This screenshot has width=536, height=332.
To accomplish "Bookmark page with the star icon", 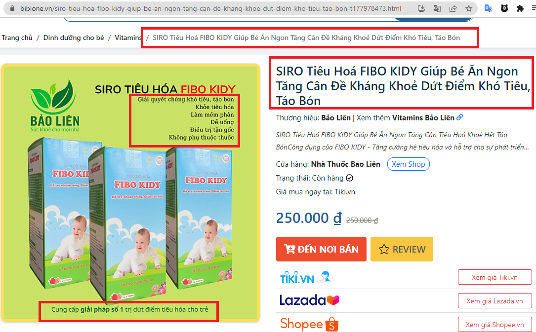I will 469,8.
